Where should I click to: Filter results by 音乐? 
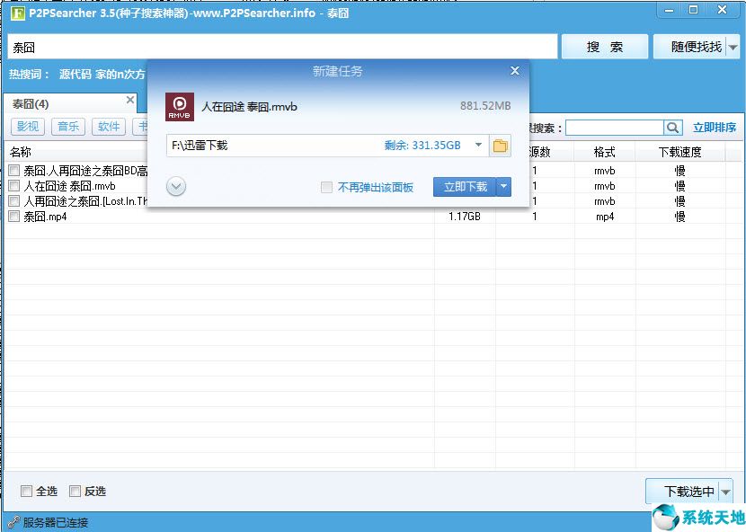tap(68, 127)
